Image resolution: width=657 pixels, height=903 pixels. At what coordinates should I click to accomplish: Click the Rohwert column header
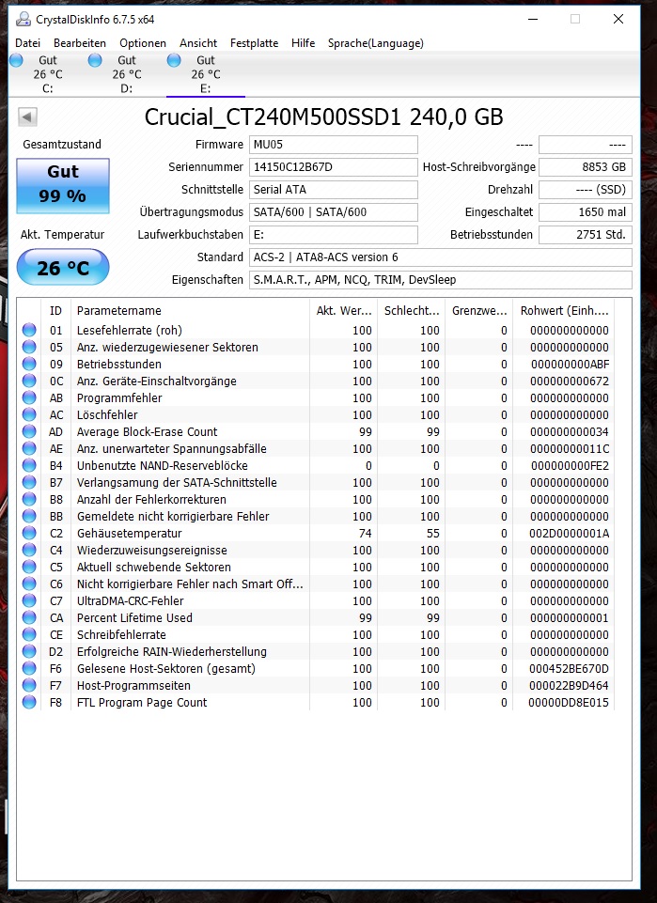(564, 310)
